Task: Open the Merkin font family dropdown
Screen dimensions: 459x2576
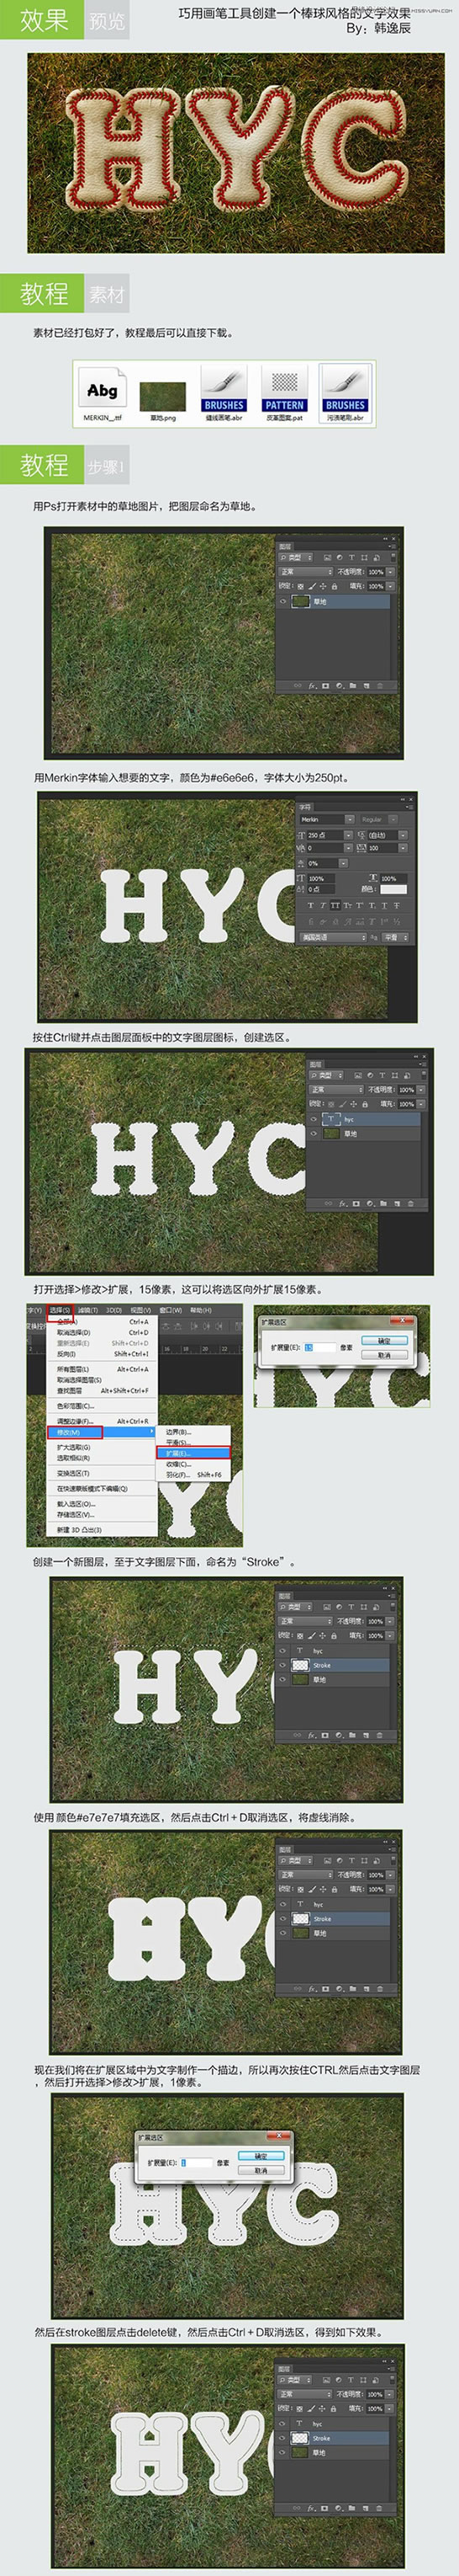Action: tap(326, 819)
